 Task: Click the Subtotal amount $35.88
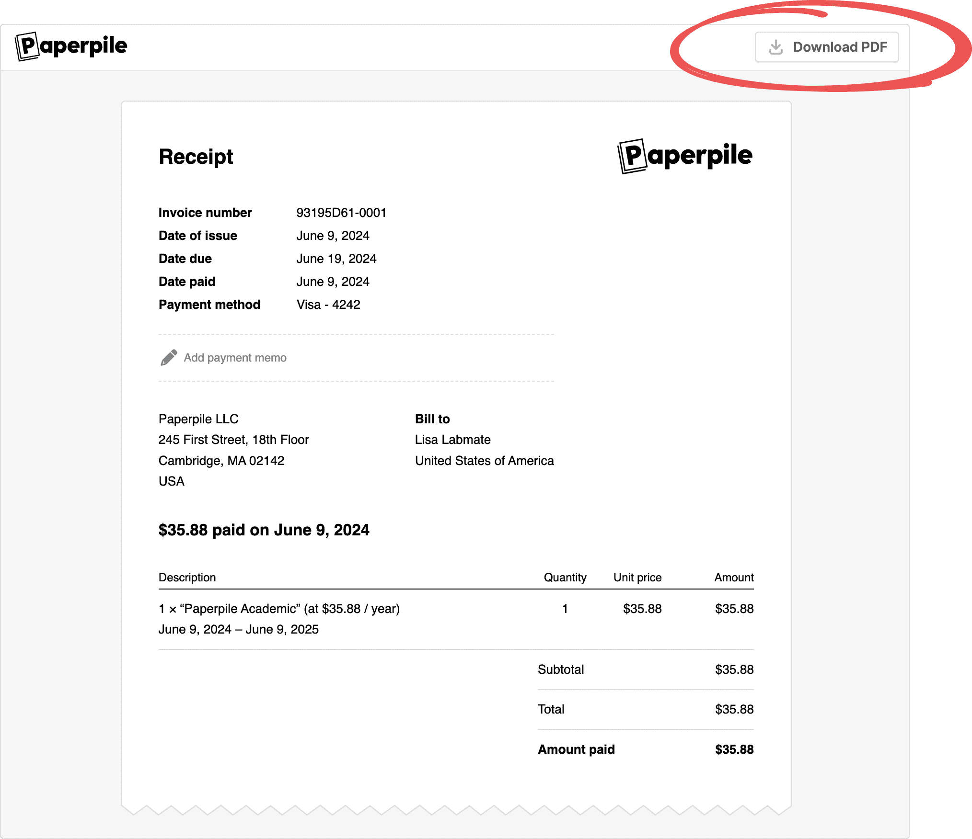pyautogui.click(x=734, y=669)
